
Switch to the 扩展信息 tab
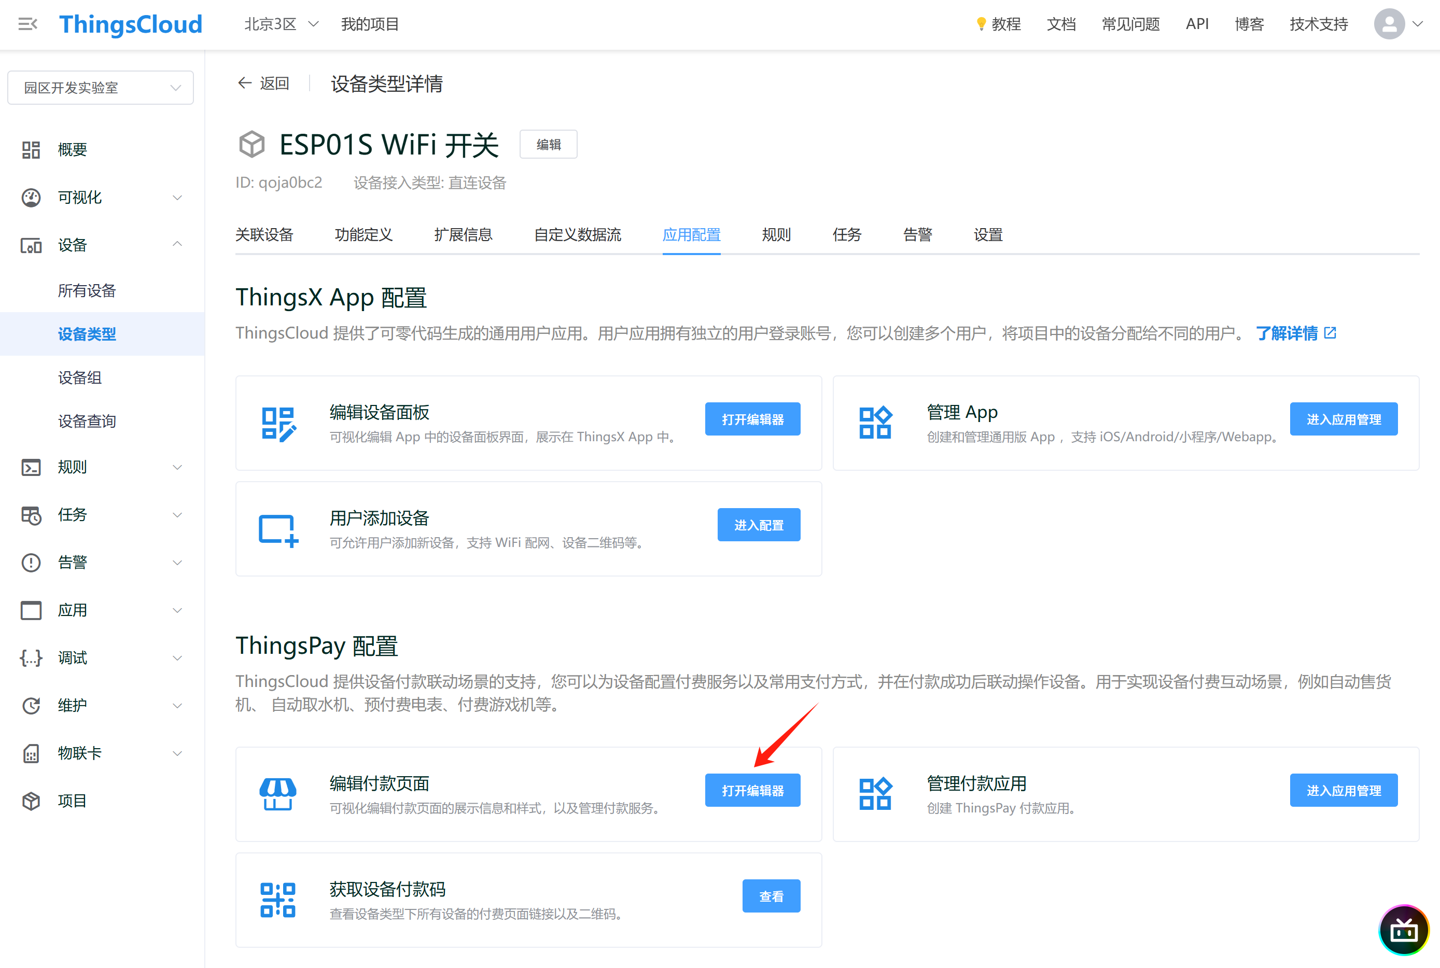[463, 234]
